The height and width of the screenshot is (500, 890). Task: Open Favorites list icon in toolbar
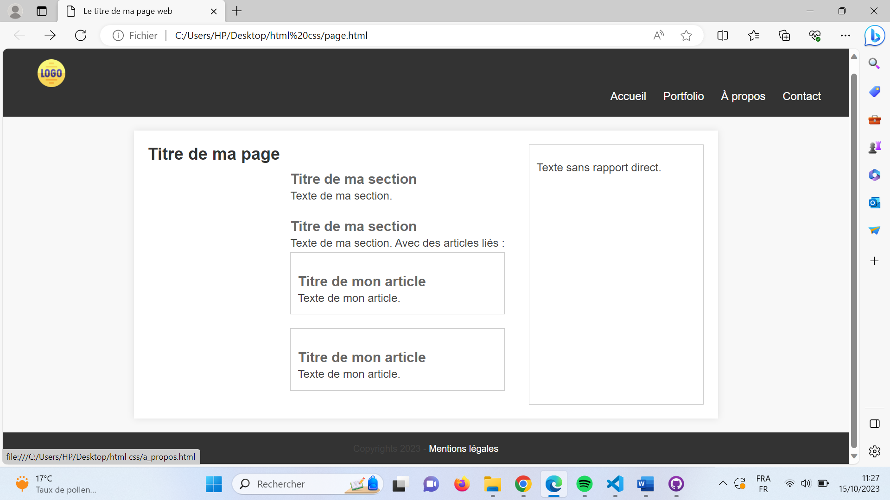753,36
